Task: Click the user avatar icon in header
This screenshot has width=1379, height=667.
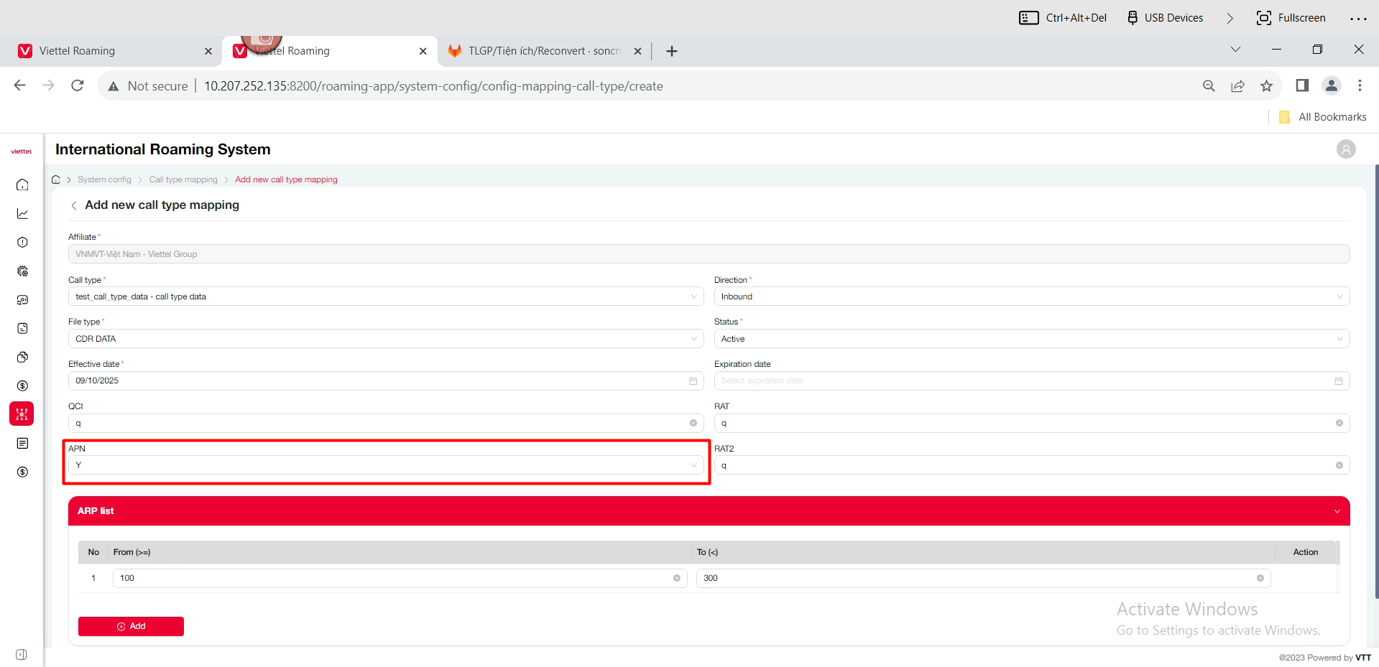Action: (1345, 149)
